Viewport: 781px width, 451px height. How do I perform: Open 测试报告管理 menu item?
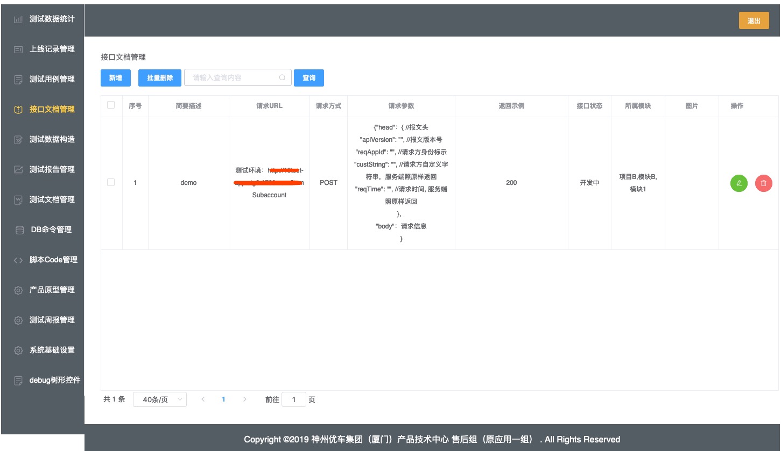click(x=43, y=169)
